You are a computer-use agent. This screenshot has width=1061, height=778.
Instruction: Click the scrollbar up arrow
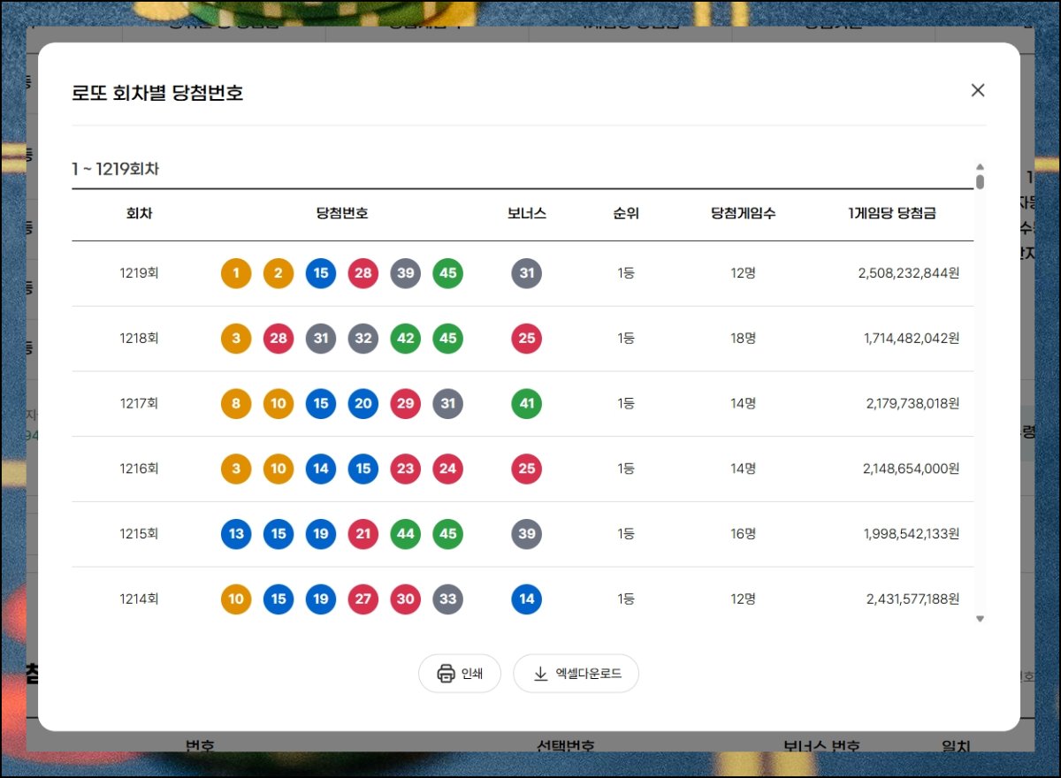tap(980, 167)
